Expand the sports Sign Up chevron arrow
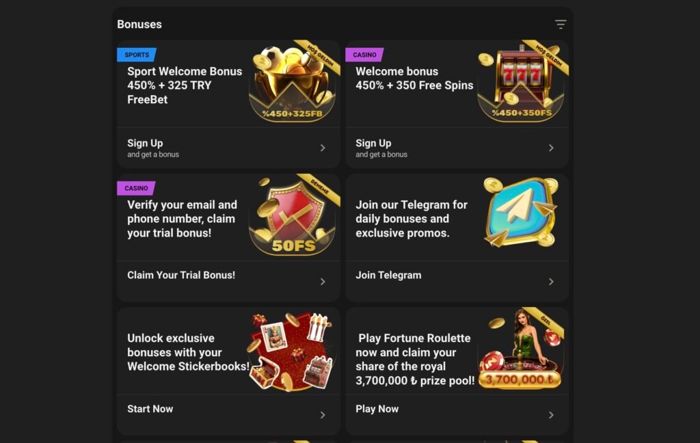 point(323,148)
